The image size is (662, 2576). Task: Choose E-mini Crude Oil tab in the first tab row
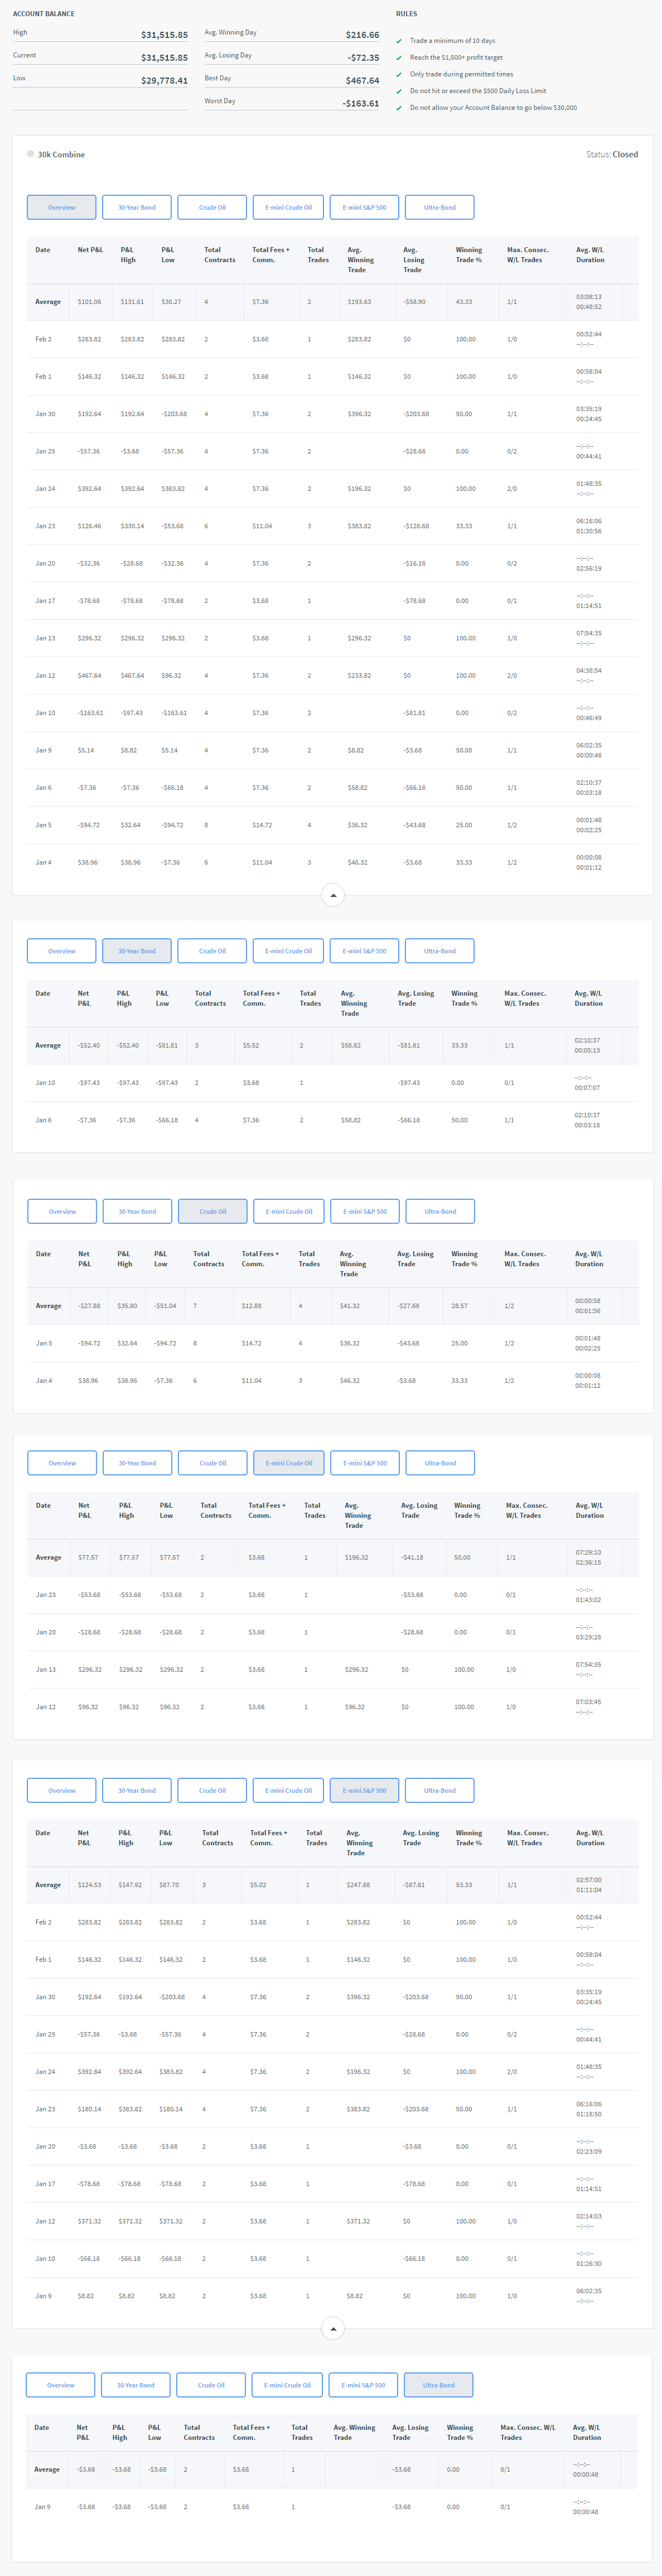[288, 208]
